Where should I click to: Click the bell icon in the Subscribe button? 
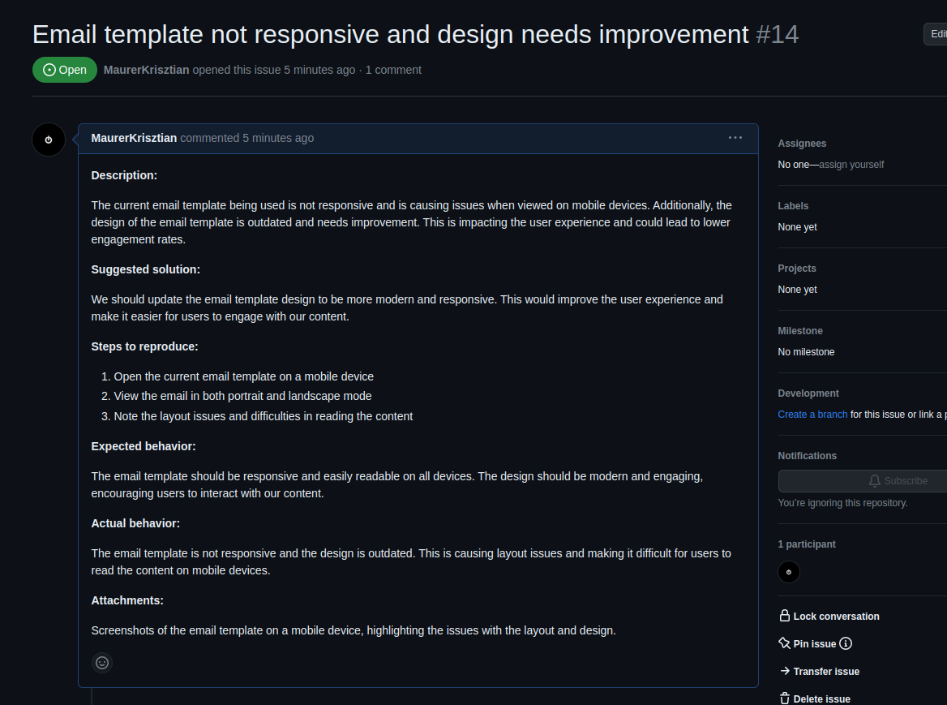pyautogui.click(x=873, y=480)
